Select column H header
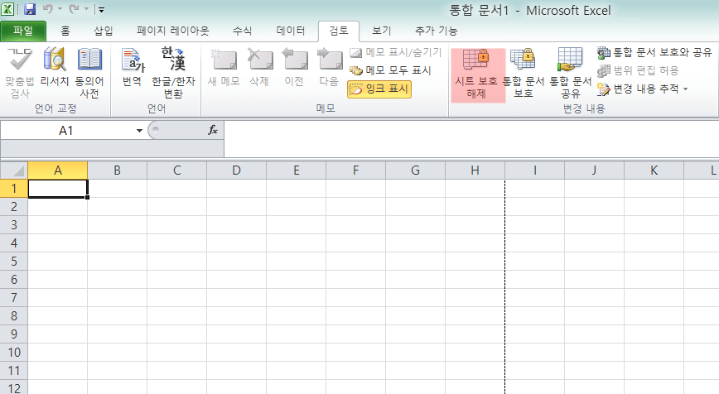This screenshot has width=719, height=394. pos(475,171)
